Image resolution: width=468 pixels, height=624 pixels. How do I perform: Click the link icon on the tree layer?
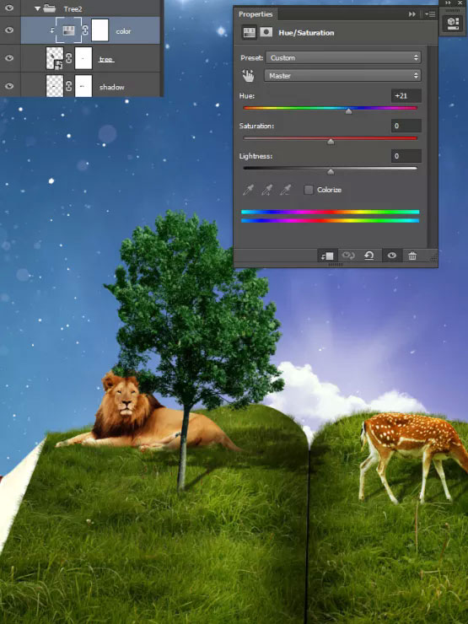click(x=69, y=58)
